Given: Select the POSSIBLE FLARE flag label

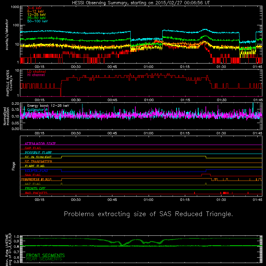Looking at the screenshot, I should pyautogui.click(x=38, y=153).
